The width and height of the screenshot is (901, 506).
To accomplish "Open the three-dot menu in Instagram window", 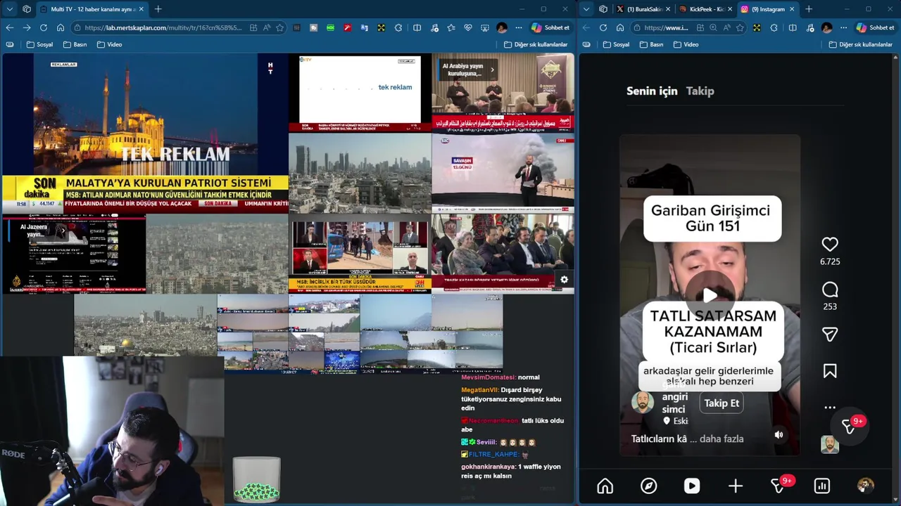I will click(x=843, y=28).
